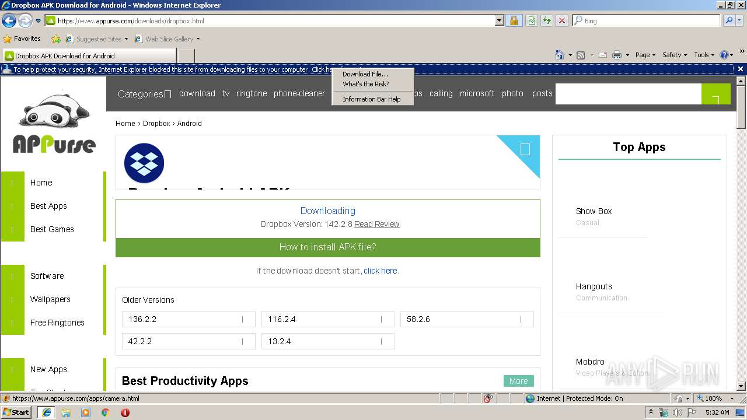Toggle Compatibility View icon
747x420 pixels.
pos(532,20)
